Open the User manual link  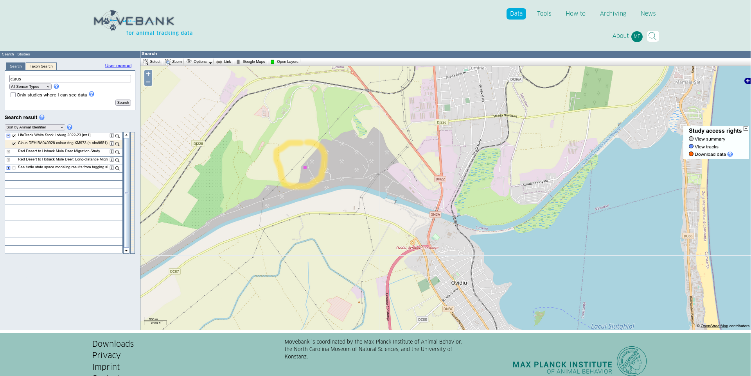pyautogui.click(x=118, y=66)
